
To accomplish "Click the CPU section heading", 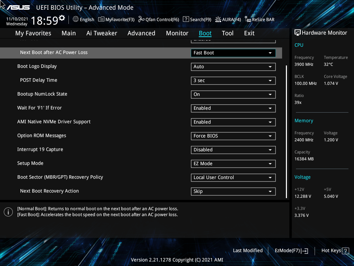I will pos(299,45).
